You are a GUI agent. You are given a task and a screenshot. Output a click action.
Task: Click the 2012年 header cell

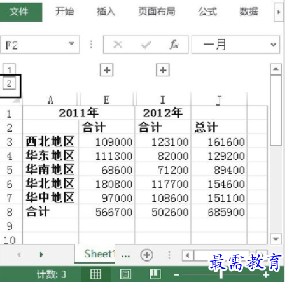163,113
